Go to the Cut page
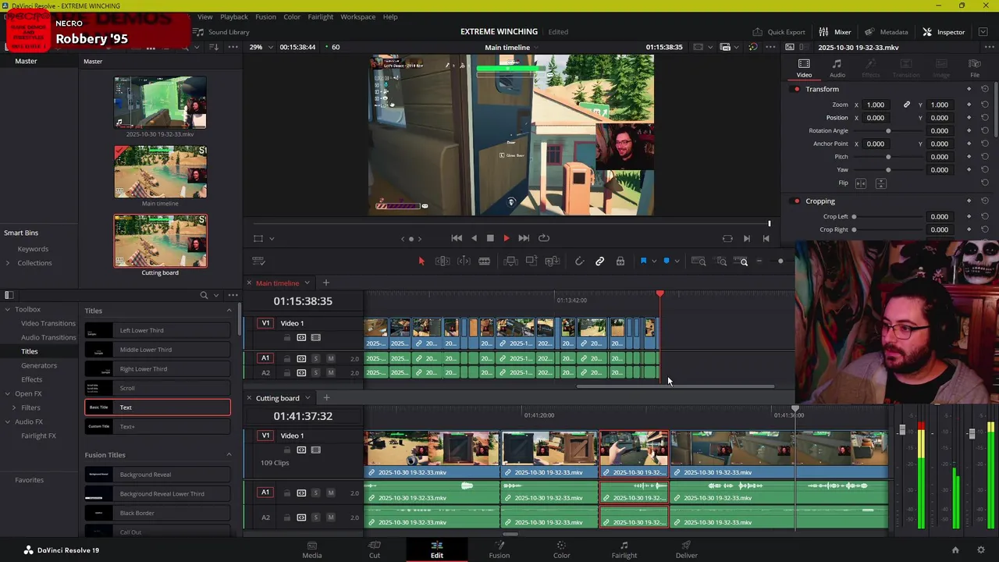This screenshot has width=999, height=562. [375, 550]
